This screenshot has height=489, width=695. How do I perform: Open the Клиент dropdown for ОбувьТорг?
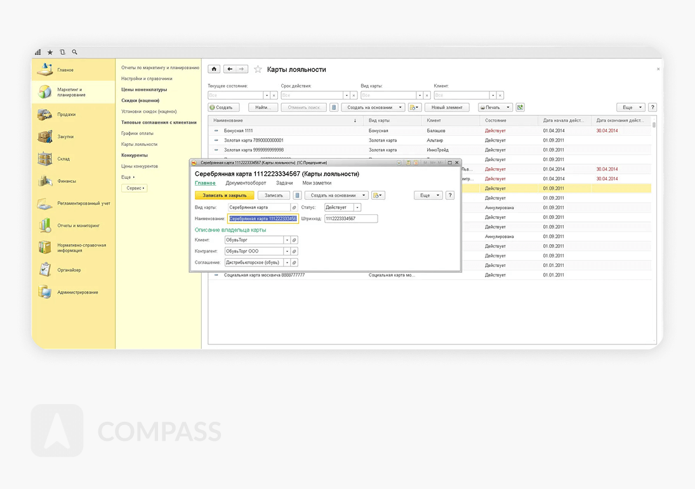pos(287,240)
